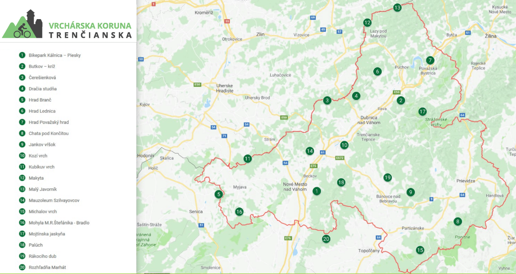This screenshot has height=274, width=516.
Task: Open Bikepark Kálnica – Piesky in the list
Action: pyautogui.click(x=54, y=55)
